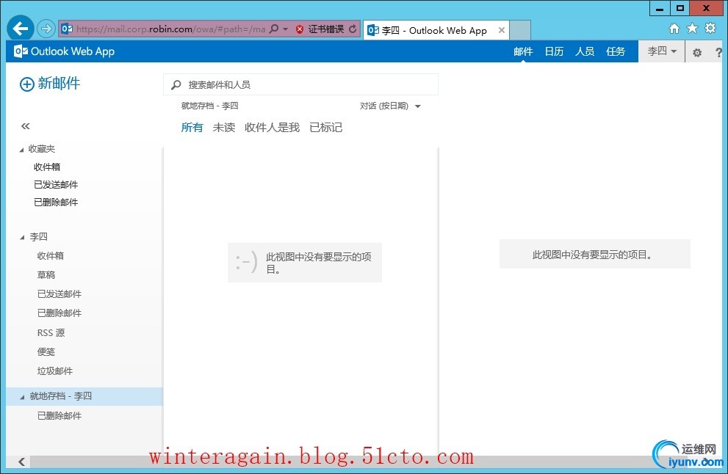This screenshot has height=474, width=728.
Task: Select the 收件人是我 filter
Action: tap(272, 128)
